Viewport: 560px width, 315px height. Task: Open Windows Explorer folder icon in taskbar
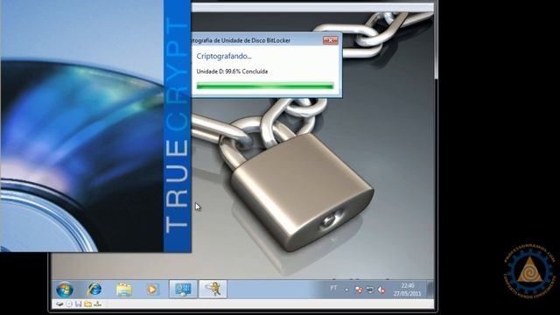click(124, 289)
